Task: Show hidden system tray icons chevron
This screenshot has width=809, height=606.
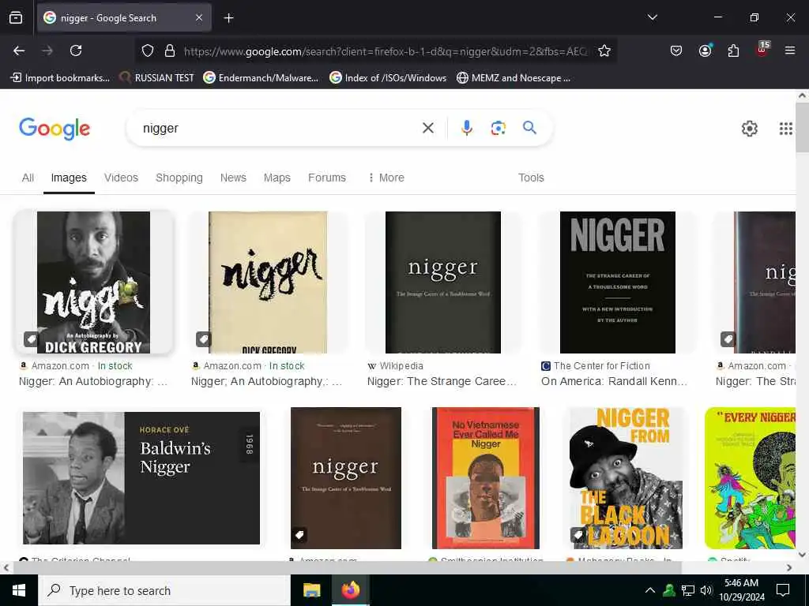Action: point(650,590)
